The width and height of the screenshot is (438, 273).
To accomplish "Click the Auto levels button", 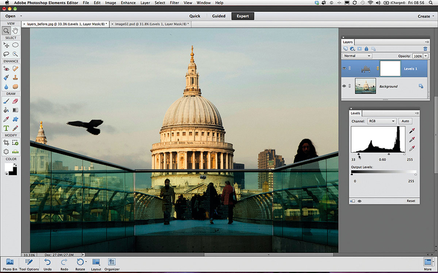I will pos(405,121).
